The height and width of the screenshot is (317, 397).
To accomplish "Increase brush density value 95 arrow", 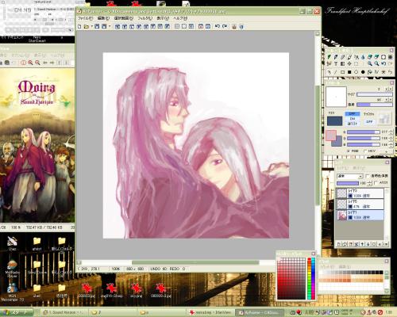I will coord(391,100).
